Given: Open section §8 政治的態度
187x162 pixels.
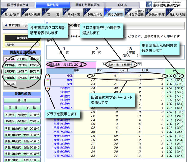Looking at the screenshot, I should coord(155,13).
